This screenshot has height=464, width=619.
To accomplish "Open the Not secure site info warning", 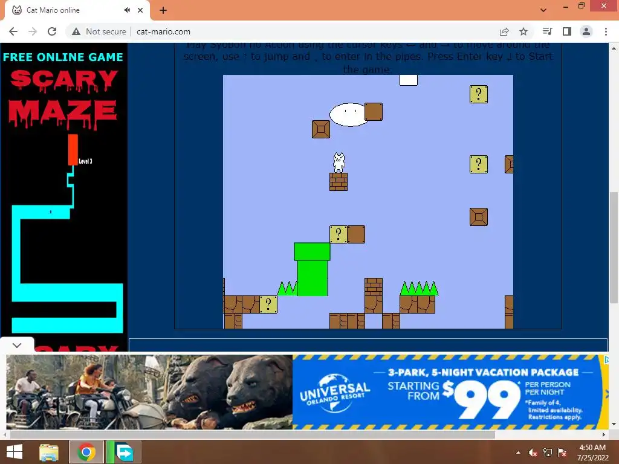I will tap(99, 31).
